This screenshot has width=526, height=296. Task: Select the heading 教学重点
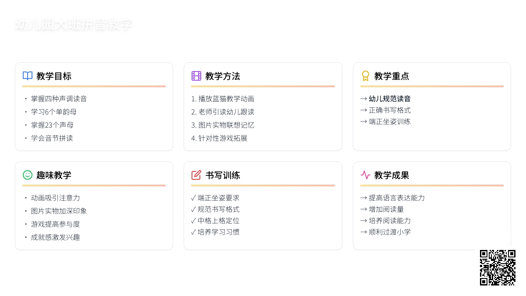(x=392, y=76)
